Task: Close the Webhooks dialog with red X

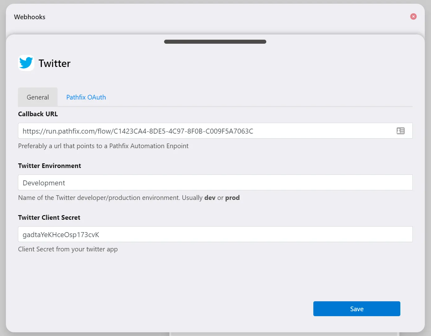Action: click(x=413, y=16)
